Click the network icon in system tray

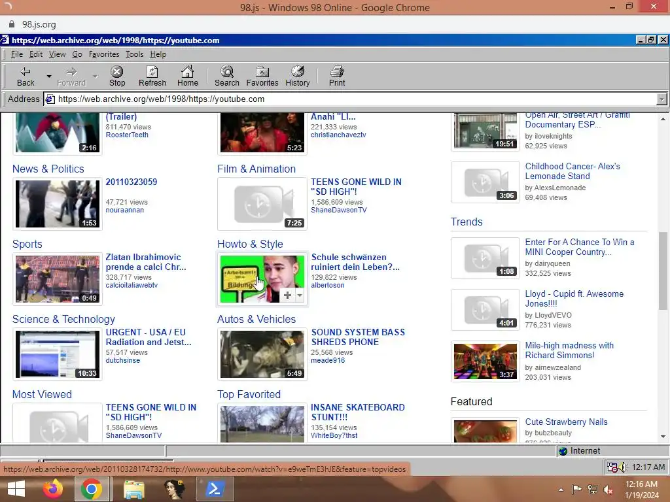(x=593, y=490)
